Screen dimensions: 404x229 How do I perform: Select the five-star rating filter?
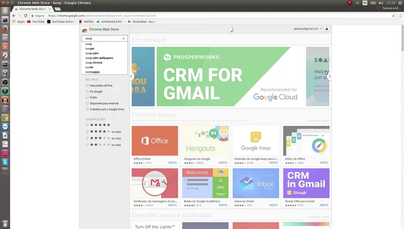pyautogui.click(x=87, y=125)
